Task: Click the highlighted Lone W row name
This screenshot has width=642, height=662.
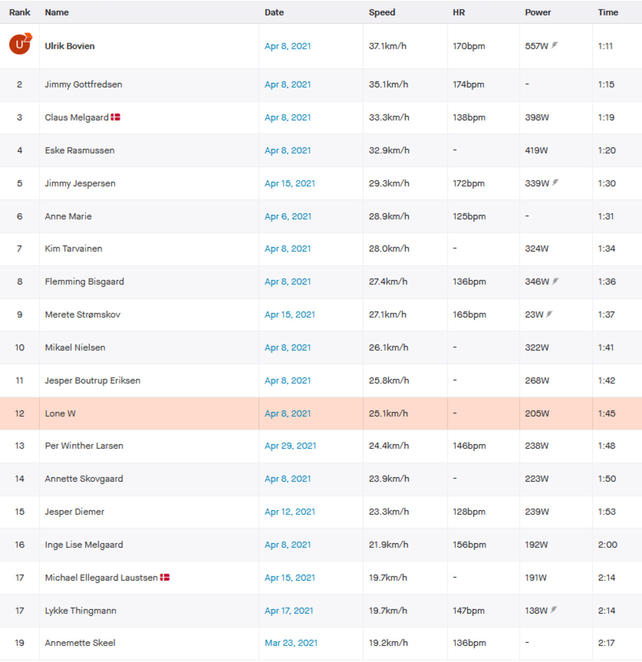Action: (60, 414)
